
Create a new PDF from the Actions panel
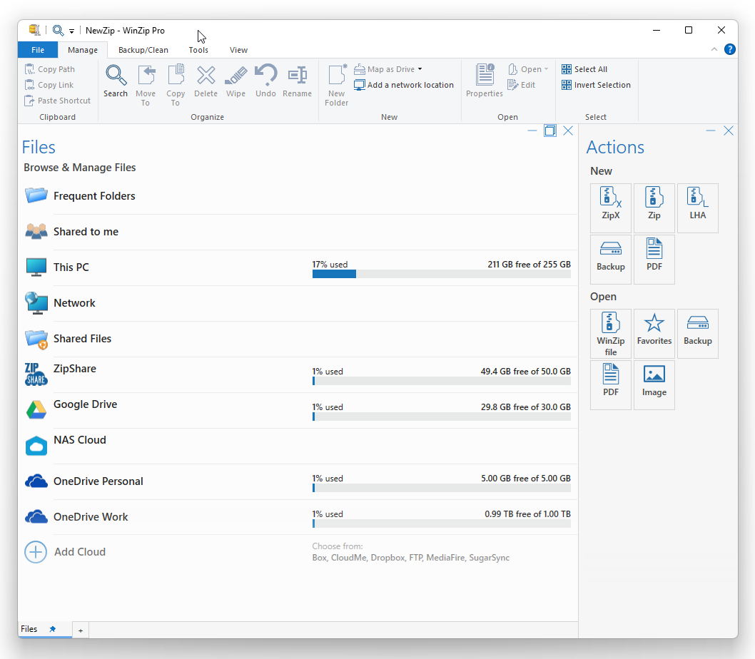point(654,259)
